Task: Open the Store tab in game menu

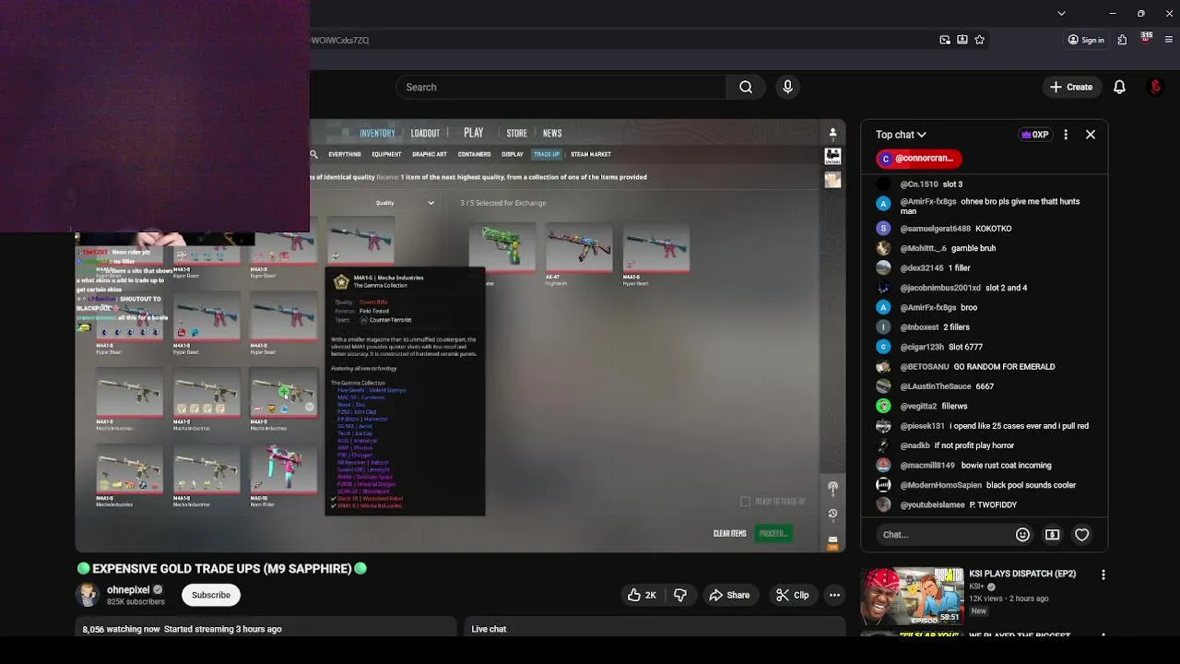Action: click(x=516, y=133)
